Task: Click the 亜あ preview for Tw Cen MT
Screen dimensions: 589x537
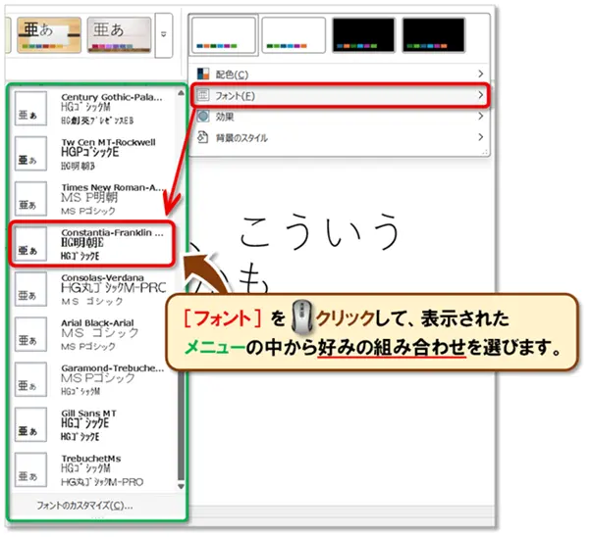Action: click(x=30, y=154)
